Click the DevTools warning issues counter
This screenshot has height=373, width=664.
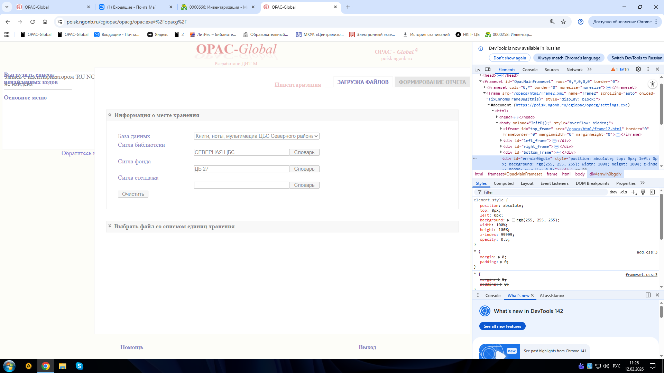click(x=614, y=69)
